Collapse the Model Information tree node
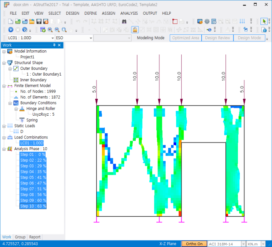Viewport: 272px width, 247px height. [4, 52]
